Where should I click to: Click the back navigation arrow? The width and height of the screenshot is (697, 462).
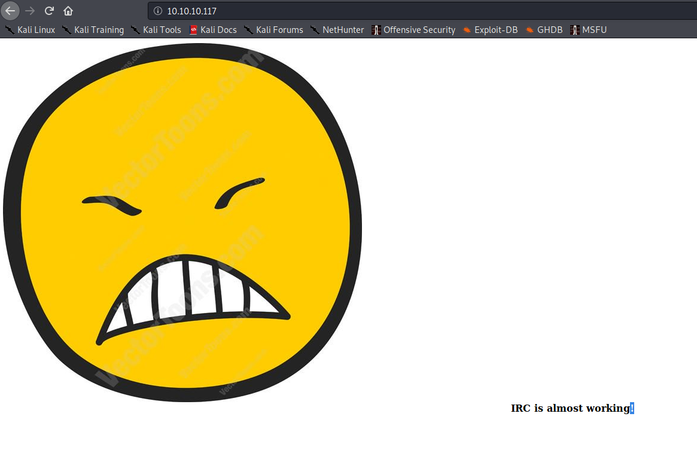(x=10, y=10)
